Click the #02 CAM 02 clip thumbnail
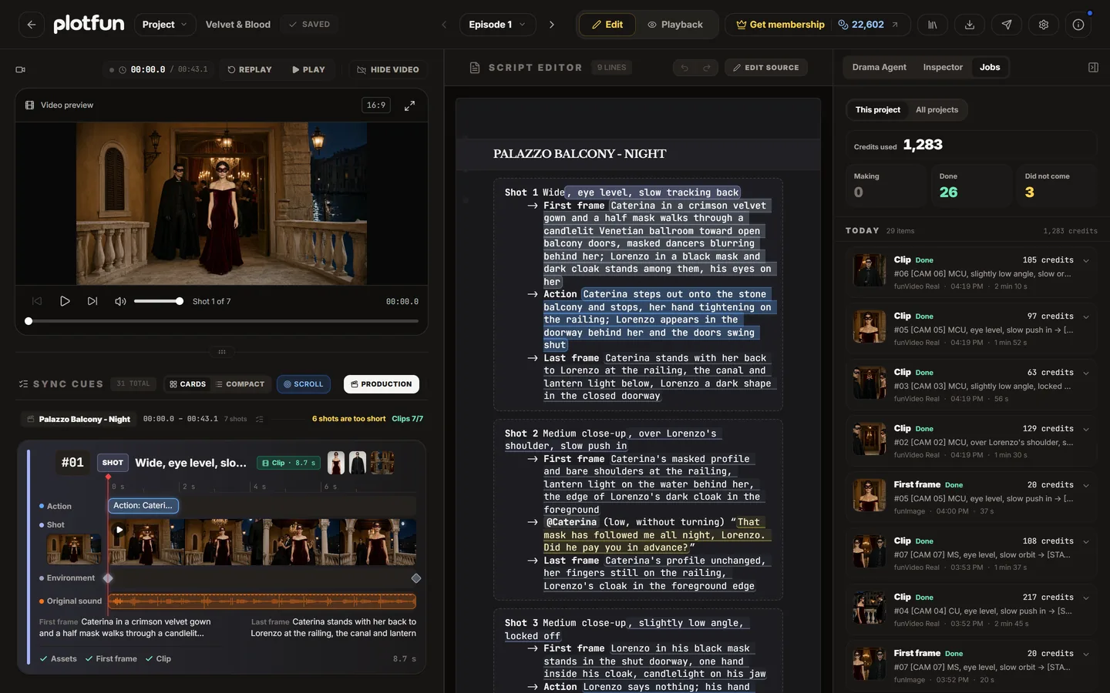 (x=870, y=439)
